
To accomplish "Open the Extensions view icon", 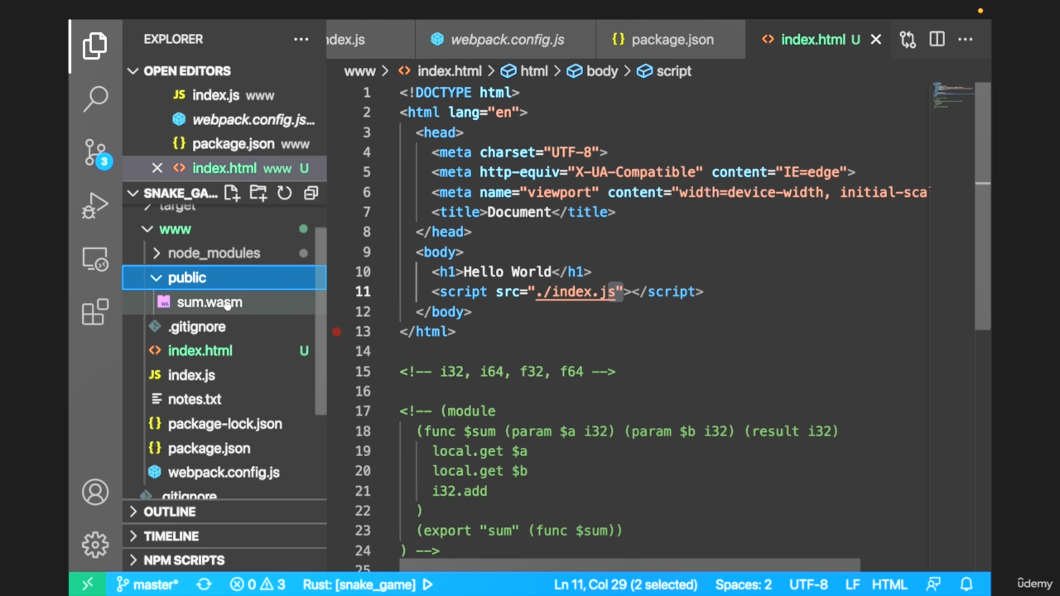I will click(x=95, y=312).
